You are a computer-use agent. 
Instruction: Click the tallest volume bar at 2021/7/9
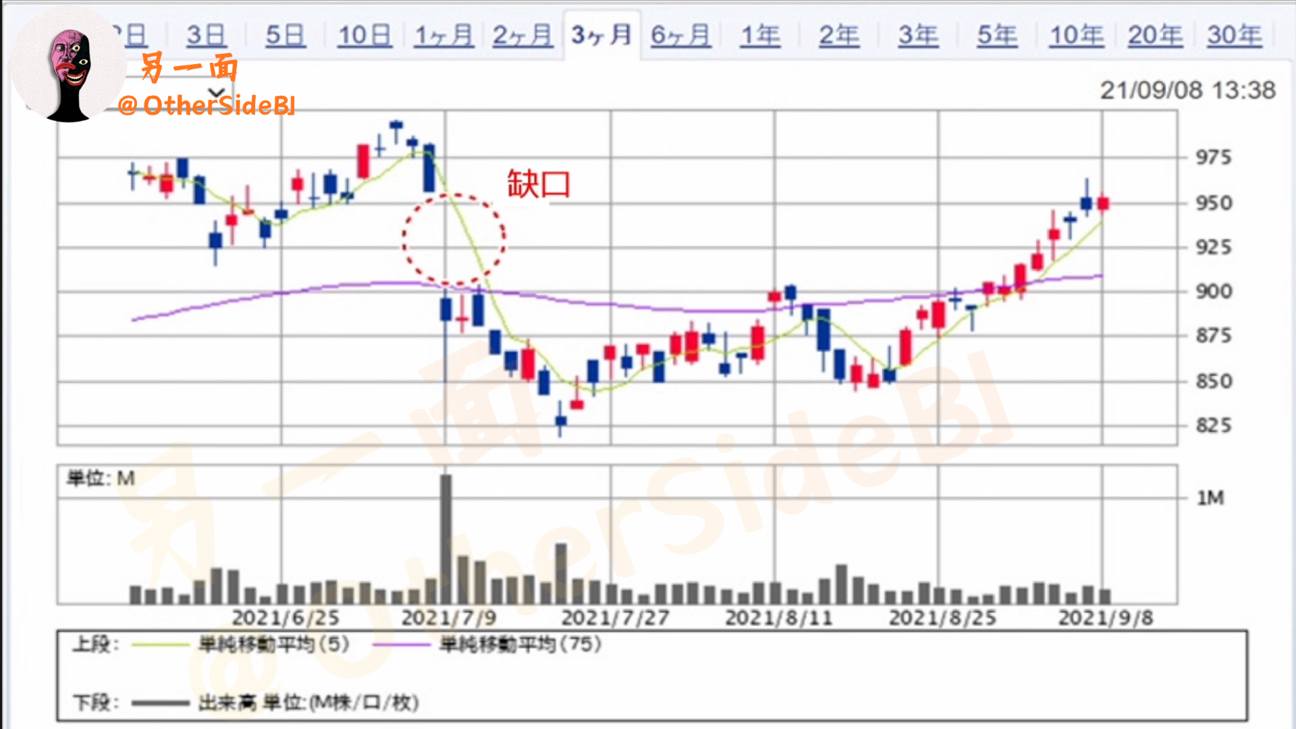[x=446, y=540]
